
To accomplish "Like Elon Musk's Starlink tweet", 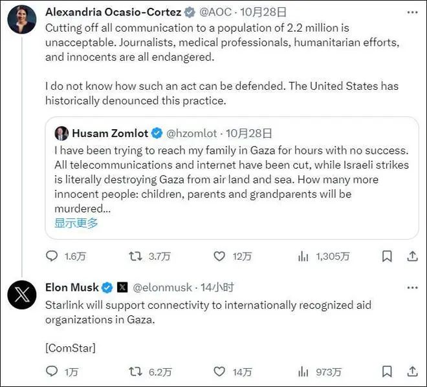I will (219, 371).
